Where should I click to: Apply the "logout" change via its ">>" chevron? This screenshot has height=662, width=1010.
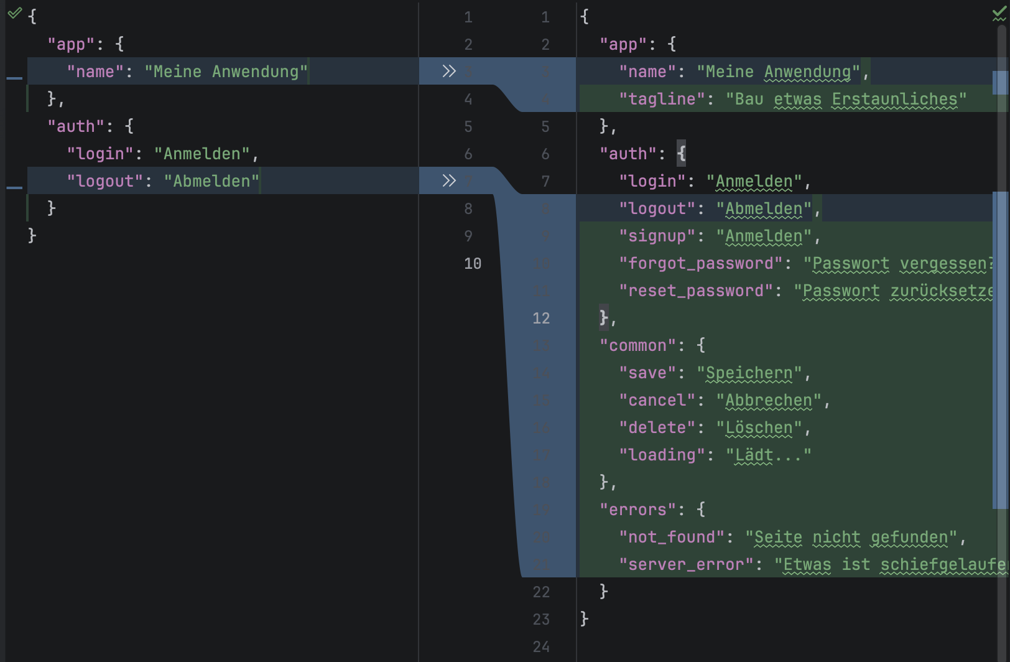click(449, 181)
